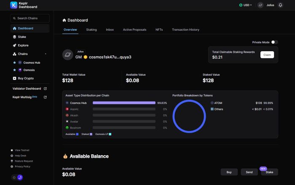
Task: Click the Others token grid icon
Action: (x=212, y=109)
